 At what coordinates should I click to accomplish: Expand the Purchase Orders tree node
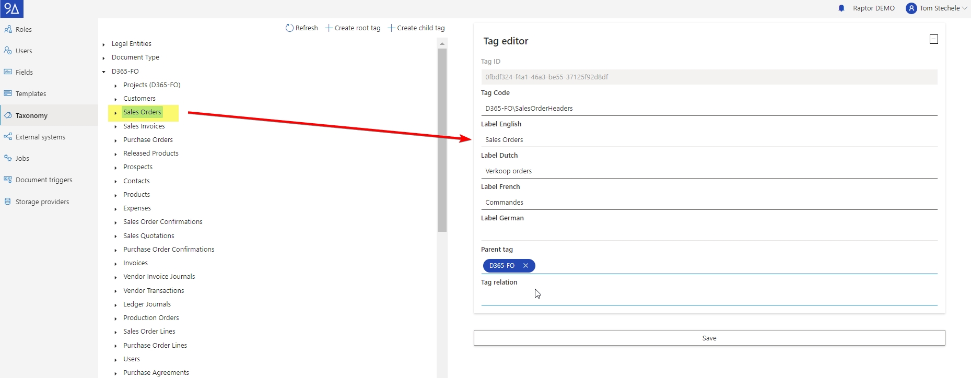click(x=115, y=140)
